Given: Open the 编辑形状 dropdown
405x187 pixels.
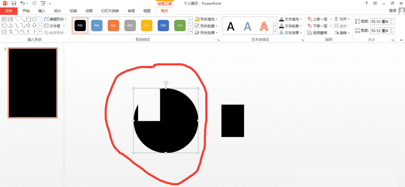Looking at the screenshot, I should coord(55,19).
